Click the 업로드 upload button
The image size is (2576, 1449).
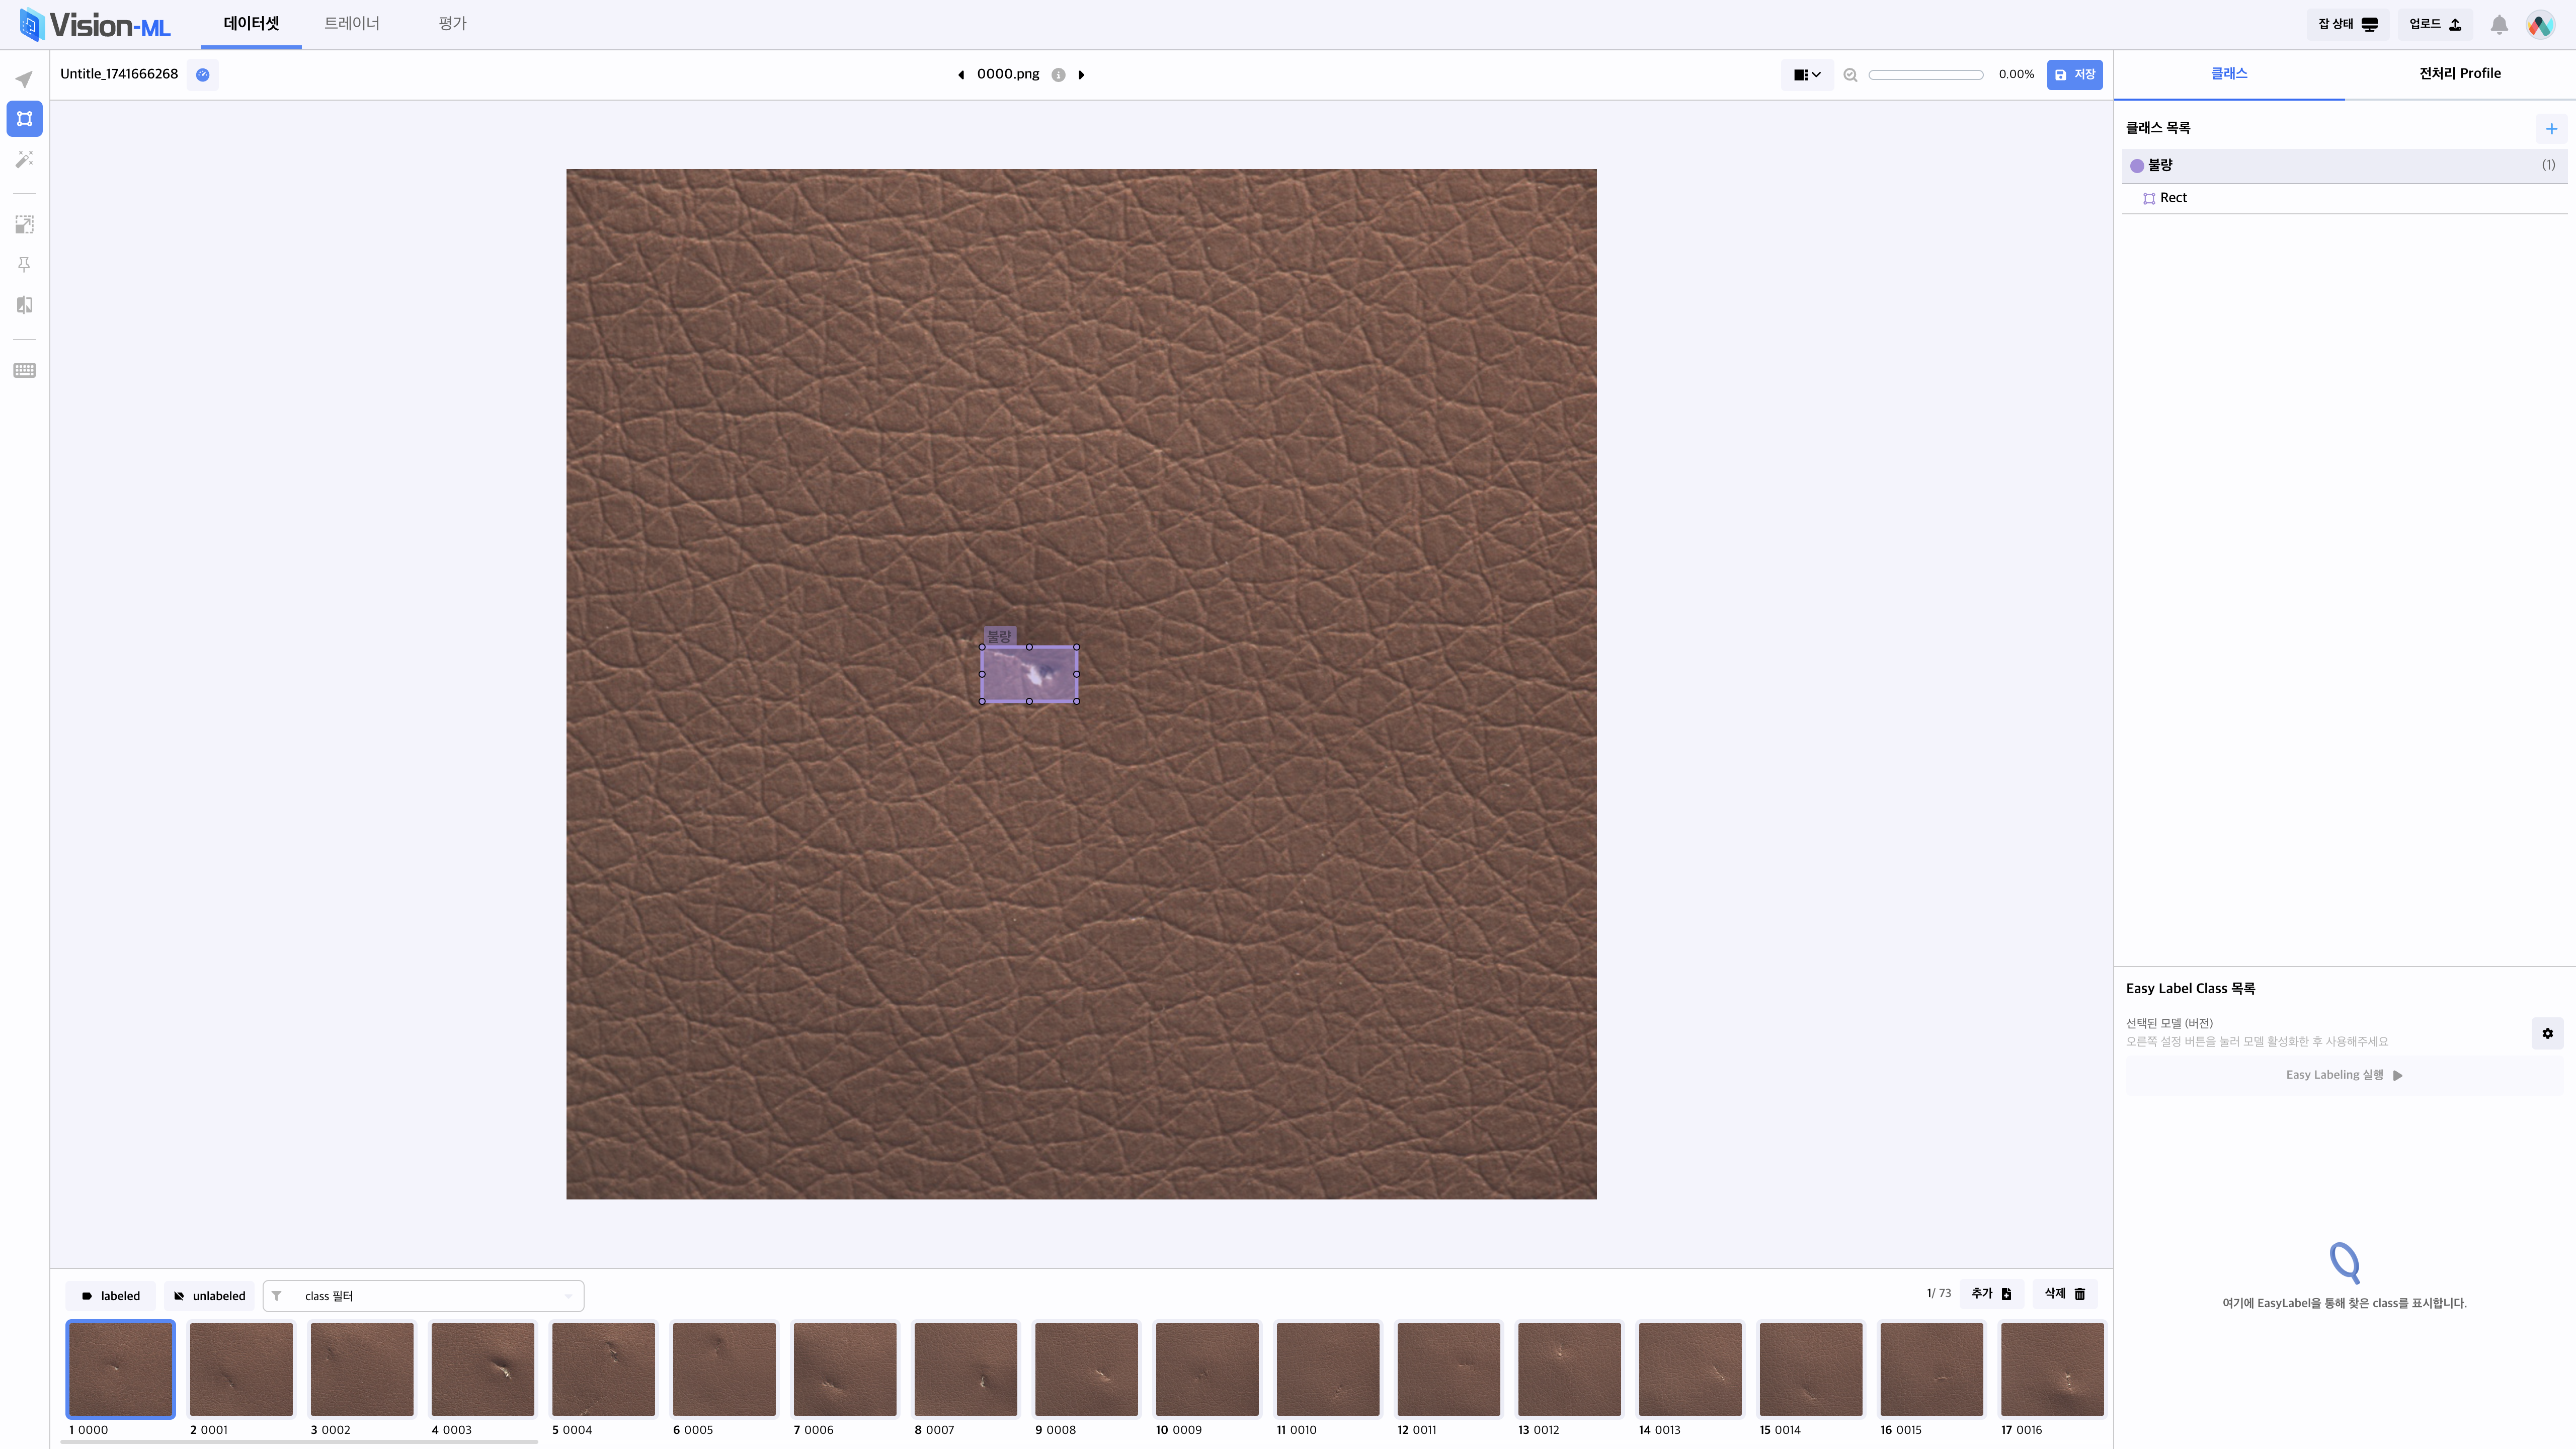(x=2435, y=25)
